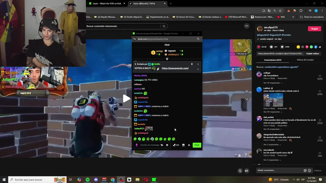Open the embed code icon
The width and height of the screenshot is (326, 183).
tap(303, 47)
